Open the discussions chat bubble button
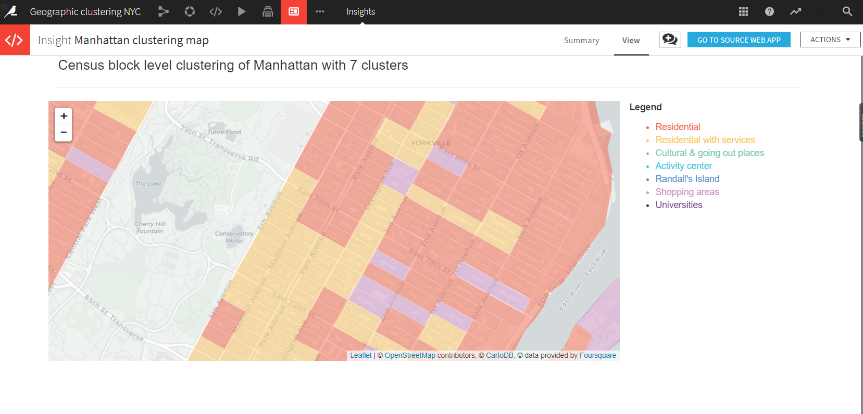 pos(670,40)
